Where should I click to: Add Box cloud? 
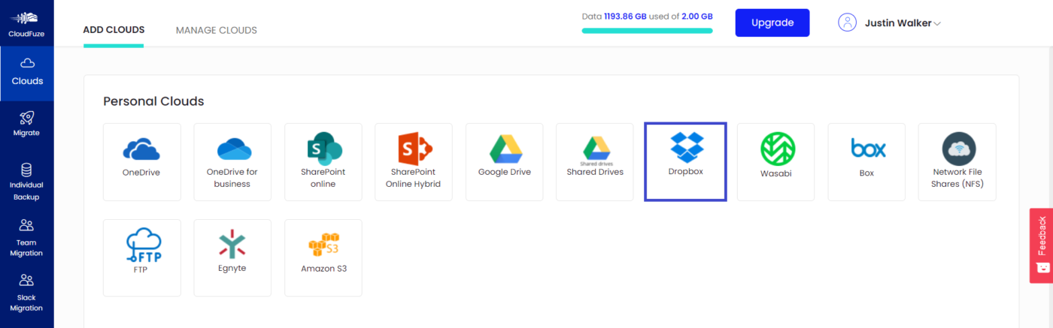pos(866,162)
